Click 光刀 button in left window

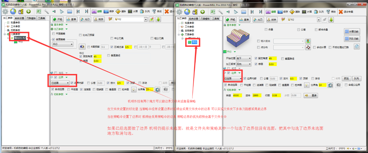tap(85, 19)
